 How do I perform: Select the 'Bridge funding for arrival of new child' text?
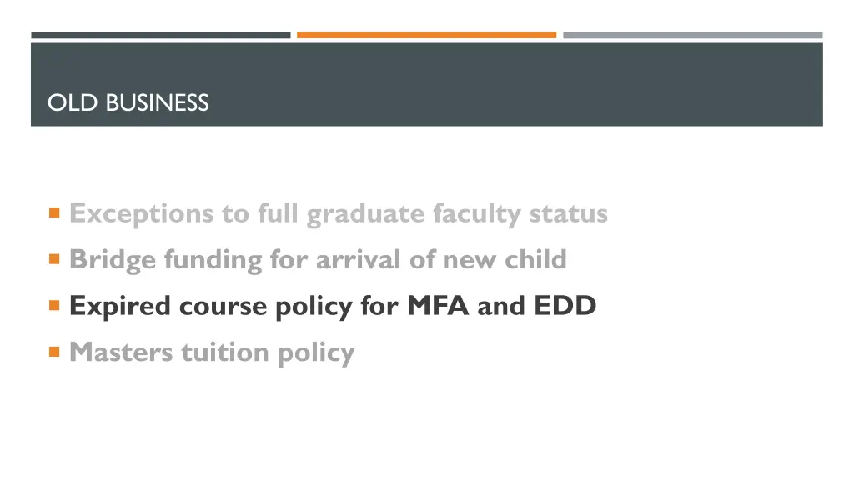(x=318, y=260)
